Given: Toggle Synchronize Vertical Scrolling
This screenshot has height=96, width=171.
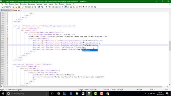Looking at the screenshot, I should coord(53,7).
